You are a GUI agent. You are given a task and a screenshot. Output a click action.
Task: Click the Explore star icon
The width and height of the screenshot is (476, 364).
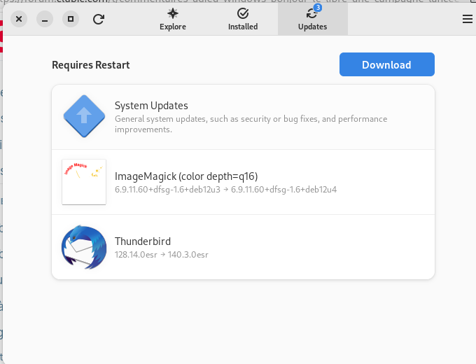point(173,13)
